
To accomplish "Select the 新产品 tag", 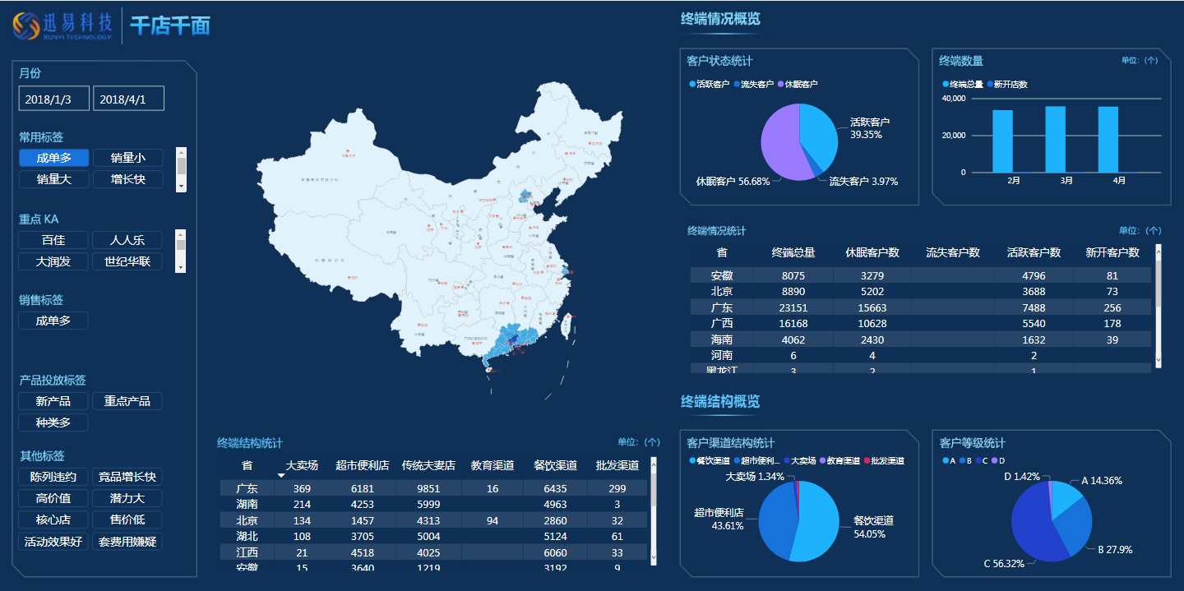I will point(53,401).
